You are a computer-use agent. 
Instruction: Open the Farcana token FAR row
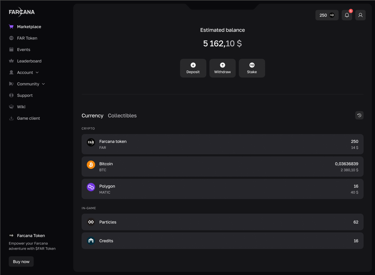click(222, 144)
